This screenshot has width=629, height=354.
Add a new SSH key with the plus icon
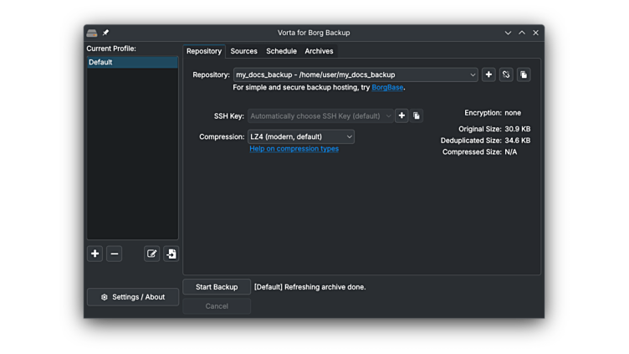coord(401,115)
